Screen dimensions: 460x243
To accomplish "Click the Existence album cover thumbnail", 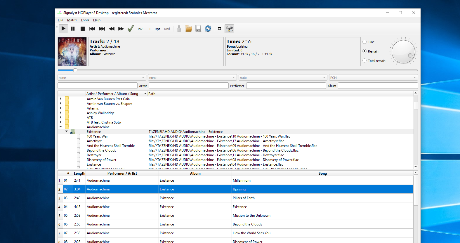I will pyautogui.click(x=72, y=52).
